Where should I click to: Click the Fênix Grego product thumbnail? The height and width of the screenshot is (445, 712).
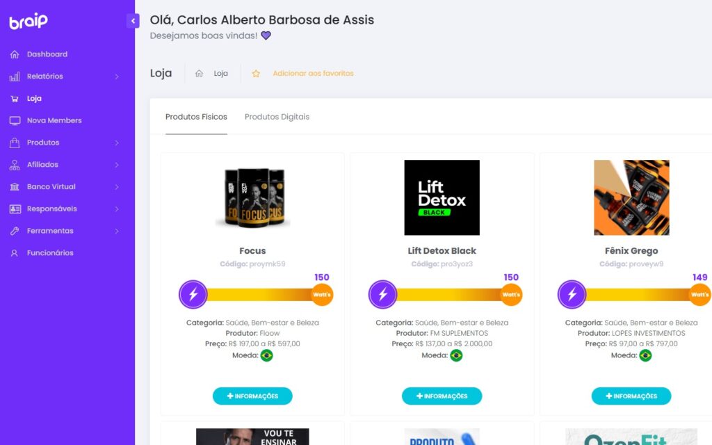631,197
